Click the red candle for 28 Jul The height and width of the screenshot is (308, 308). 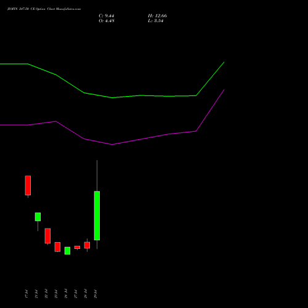(x=87, y=245)
